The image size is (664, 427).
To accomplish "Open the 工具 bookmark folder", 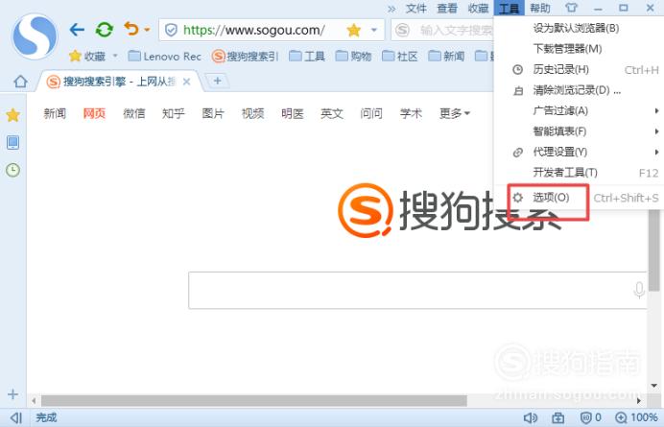I will click(x=307, y=56).
